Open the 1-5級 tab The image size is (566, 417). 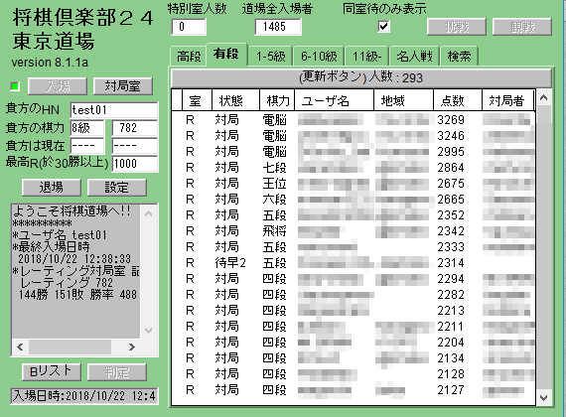coord(270,57)
